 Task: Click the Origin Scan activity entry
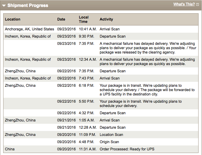click(109, 142)
